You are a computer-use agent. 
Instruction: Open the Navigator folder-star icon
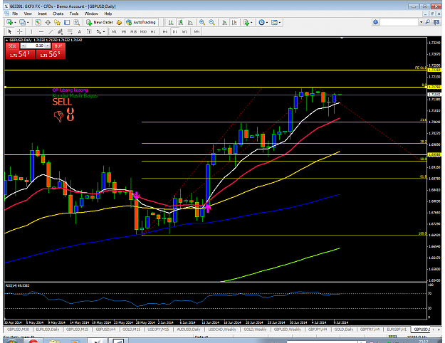pyautogui.click(x=58, y=22)
